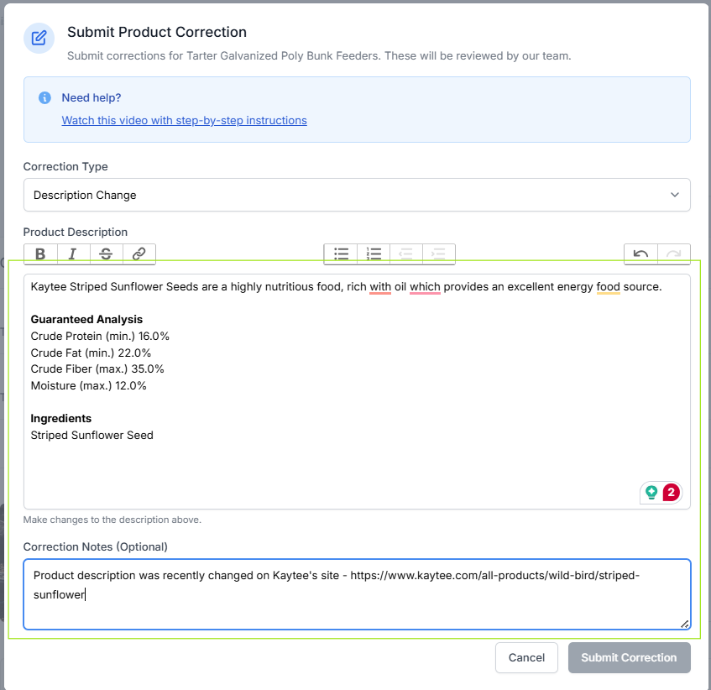Click the "Moisture (max.) 12.0%" line
Viewport: 711px width, 690px height.
88,386
